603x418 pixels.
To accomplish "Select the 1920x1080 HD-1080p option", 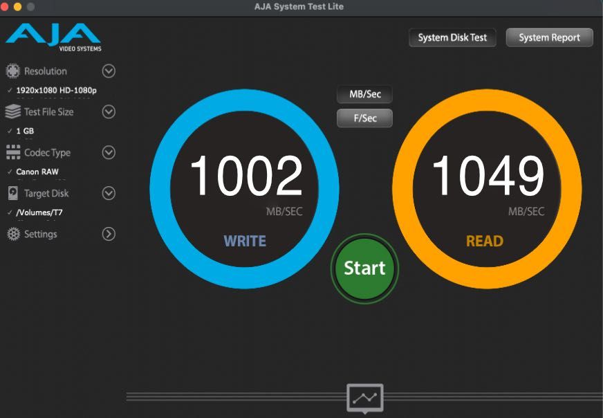I will (x=56, y=91).
